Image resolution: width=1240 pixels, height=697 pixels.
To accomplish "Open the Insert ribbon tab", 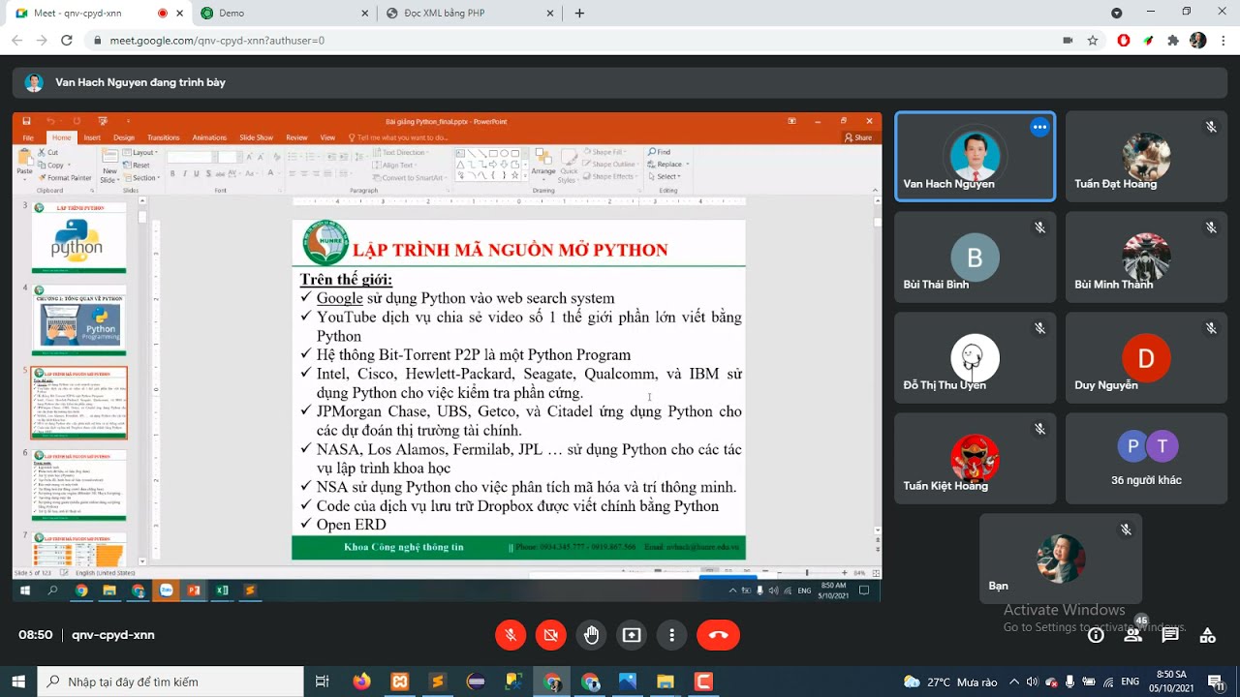I will pyautogui.click(x=92, y=137).
